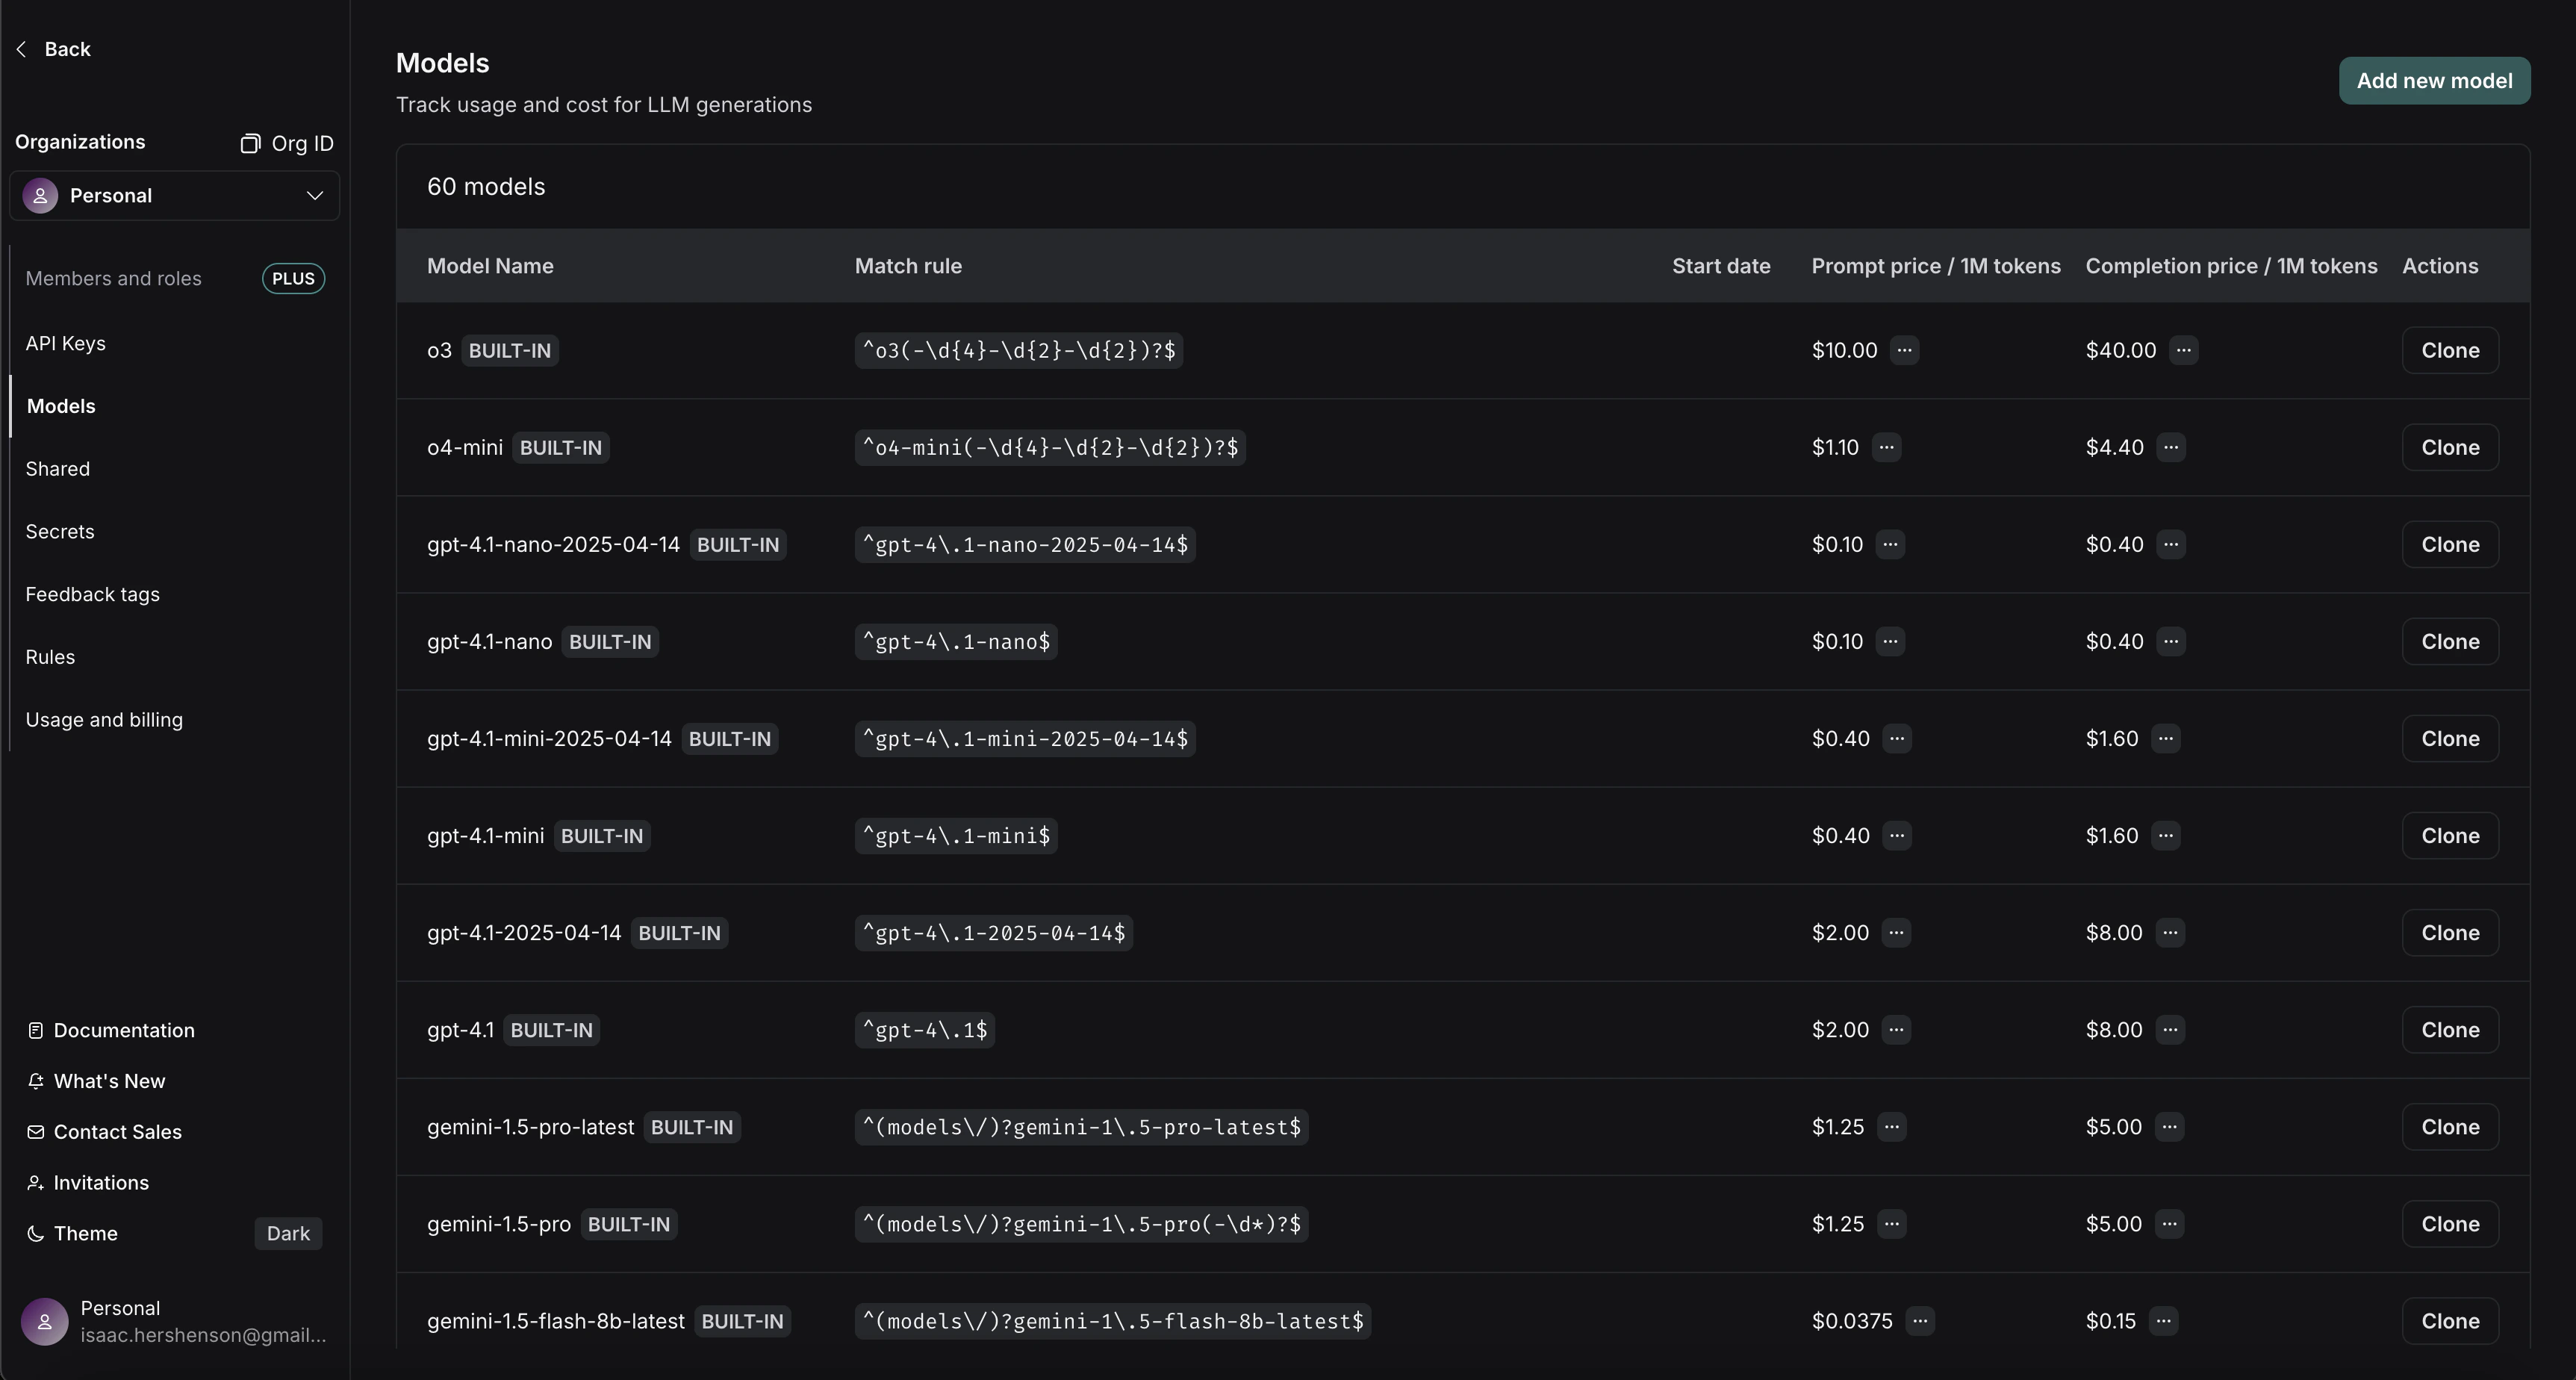Image resolution: width=2576 pixels, height=1380 pixels.
Task: Toggle the Dark theme badge
Action: pos(288,1234)
